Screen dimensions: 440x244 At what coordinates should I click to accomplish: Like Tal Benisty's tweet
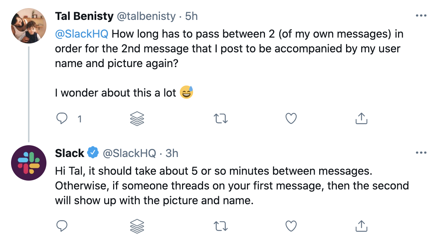pos(291,118)
